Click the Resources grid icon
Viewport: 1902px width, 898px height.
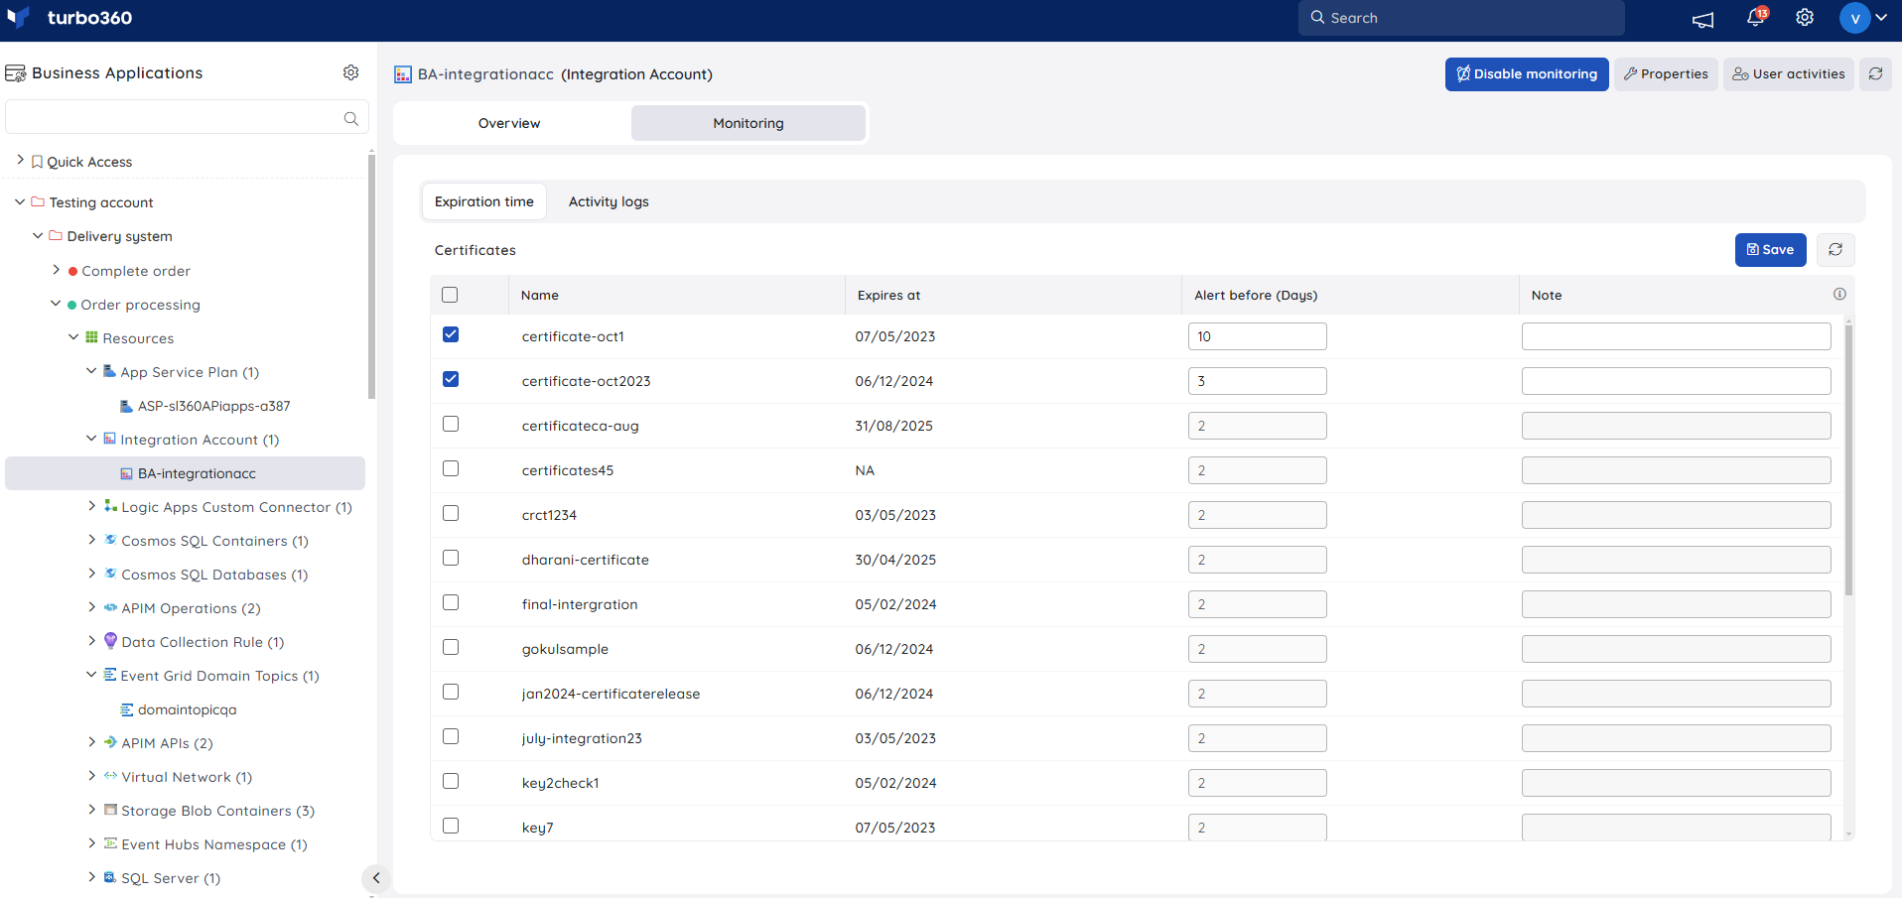point(91,337)
